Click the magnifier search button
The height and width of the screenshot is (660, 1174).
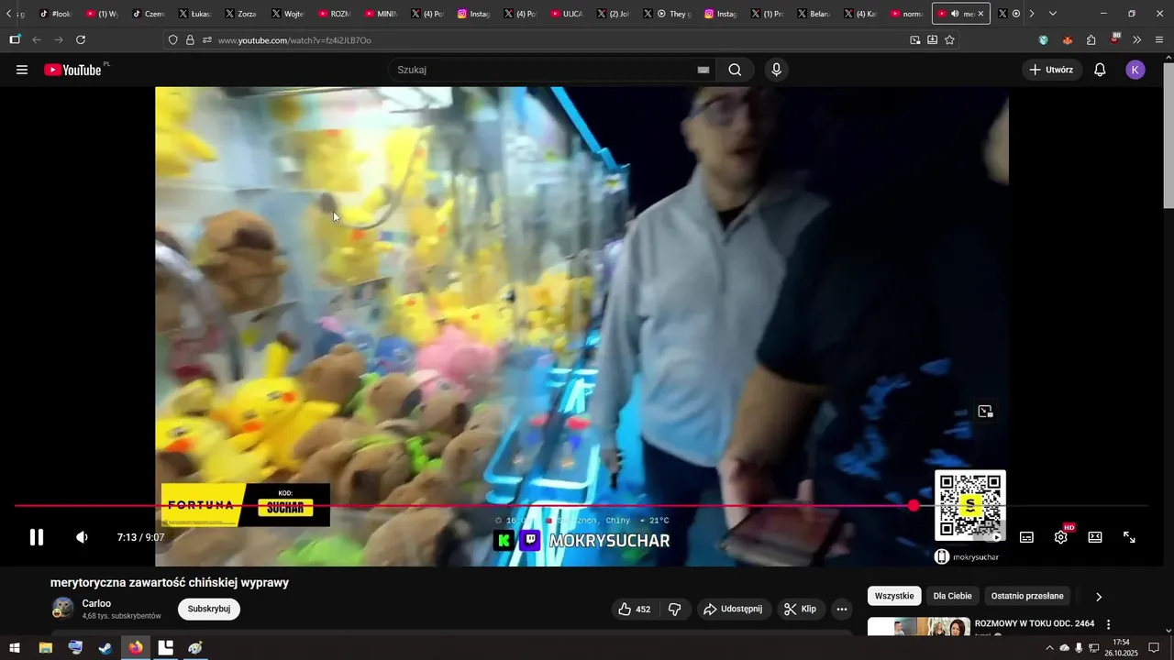pyautogui.click(x=735, y=70)
